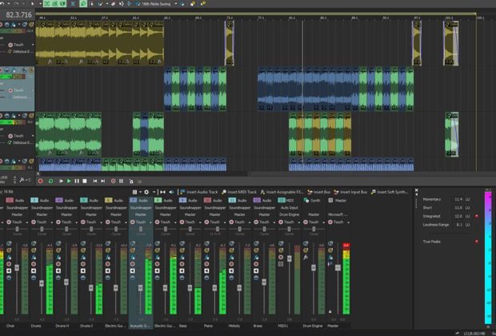496x336 pixels.
Task: Click the Insert Bus button
Action: pos(319,192)
